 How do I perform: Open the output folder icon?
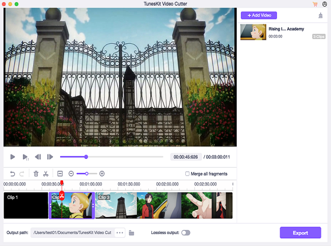click(x=131, y=233)
